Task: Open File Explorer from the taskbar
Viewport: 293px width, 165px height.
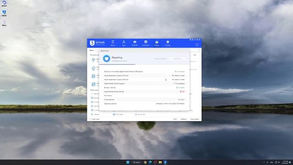Action: (x=160, y=162)
